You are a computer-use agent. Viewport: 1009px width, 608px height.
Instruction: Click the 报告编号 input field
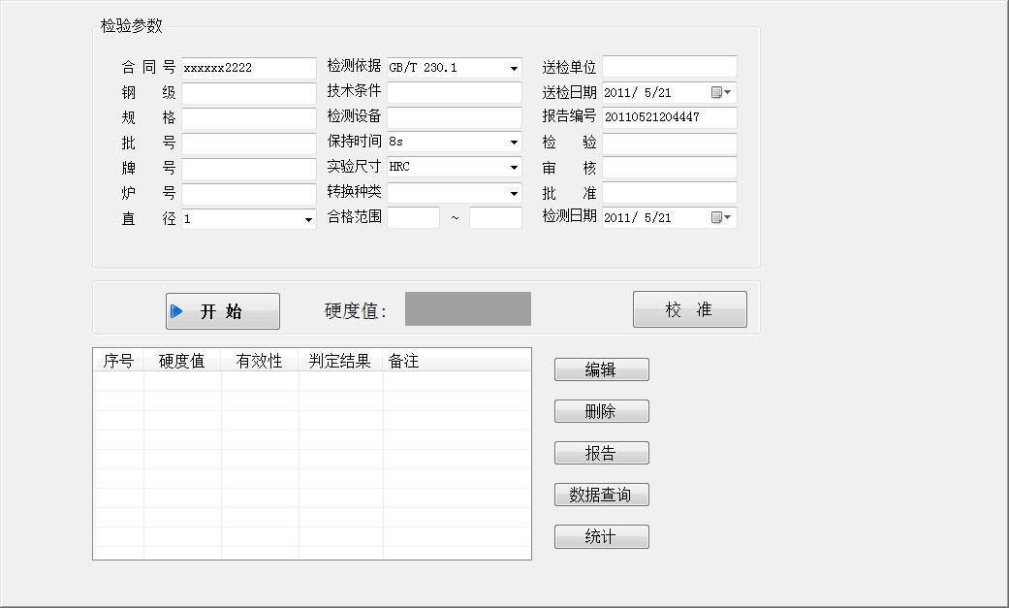tap(669, 117)
